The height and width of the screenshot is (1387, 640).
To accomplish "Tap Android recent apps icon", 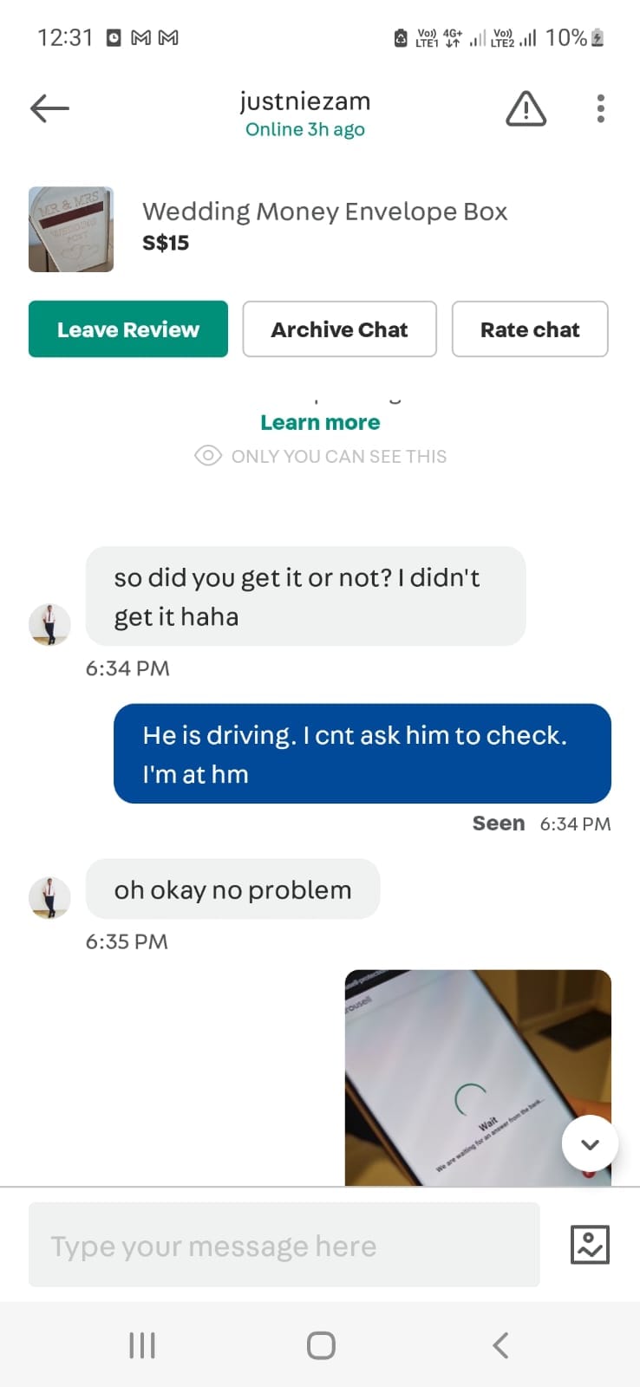I will click(x=142, y=1345).
